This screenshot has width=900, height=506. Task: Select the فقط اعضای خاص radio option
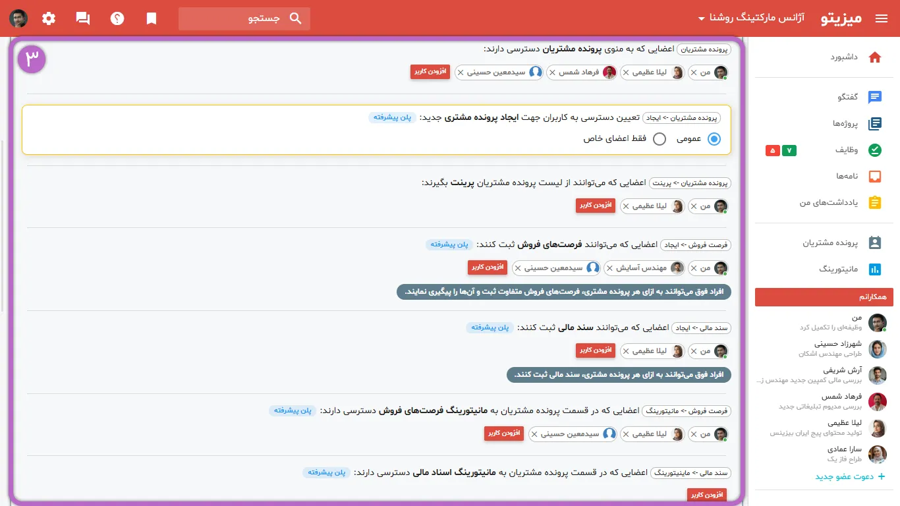coord(660,139)
